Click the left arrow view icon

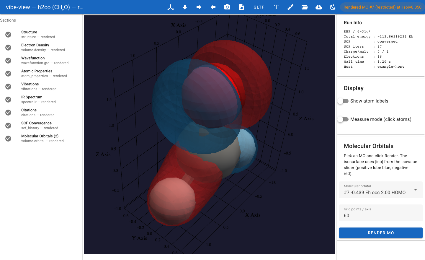tap(213, 7)
